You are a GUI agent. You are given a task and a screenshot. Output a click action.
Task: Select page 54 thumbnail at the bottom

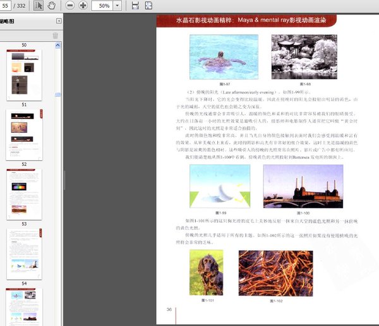(24, 307)
